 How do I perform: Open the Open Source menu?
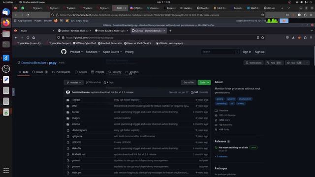point(113,52)
